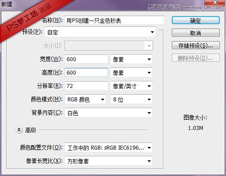This screenshot has width=226, height=176.
Task: Click the 宽度 value field
Action: [x=86, y=59]
